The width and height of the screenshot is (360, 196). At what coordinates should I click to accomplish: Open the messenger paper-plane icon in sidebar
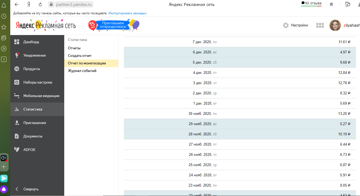coord(4,178)
